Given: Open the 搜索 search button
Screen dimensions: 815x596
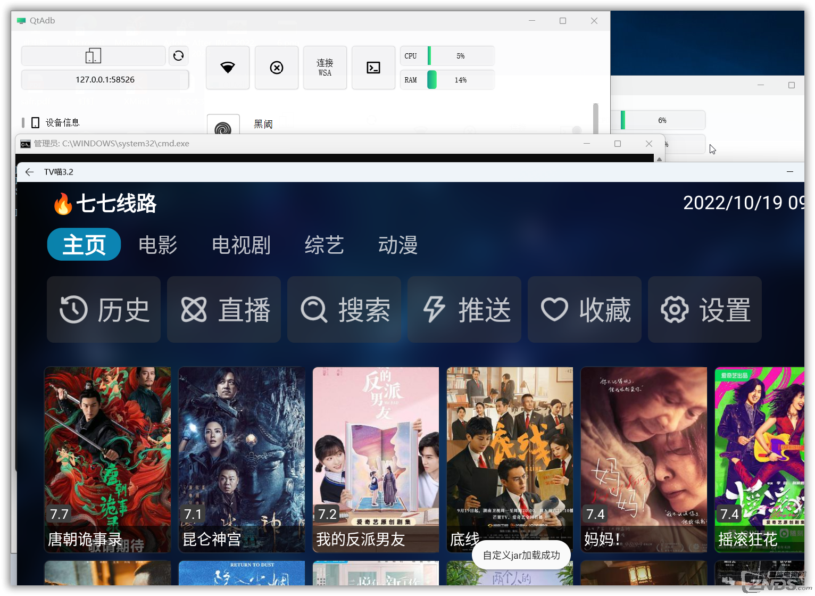Looking at the screenshot, I should (344, 310).
